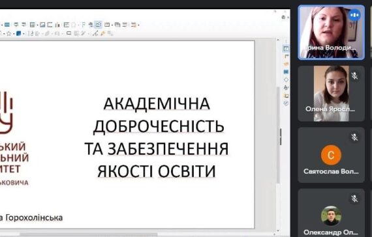The image size is (372, 237).
Task: Click the vertical scrollbar thumb of slide view
Action: (x=278, y=135)
